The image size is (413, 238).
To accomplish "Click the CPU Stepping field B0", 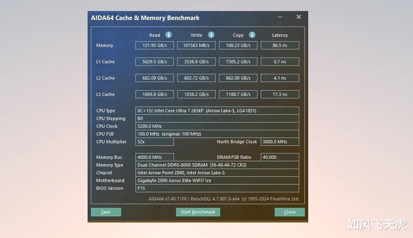I will click(217, 118).
